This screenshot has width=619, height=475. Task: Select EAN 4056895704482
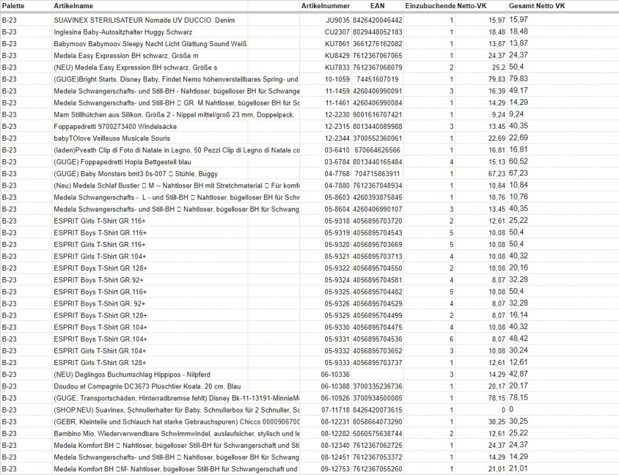(x=378, y=292)
